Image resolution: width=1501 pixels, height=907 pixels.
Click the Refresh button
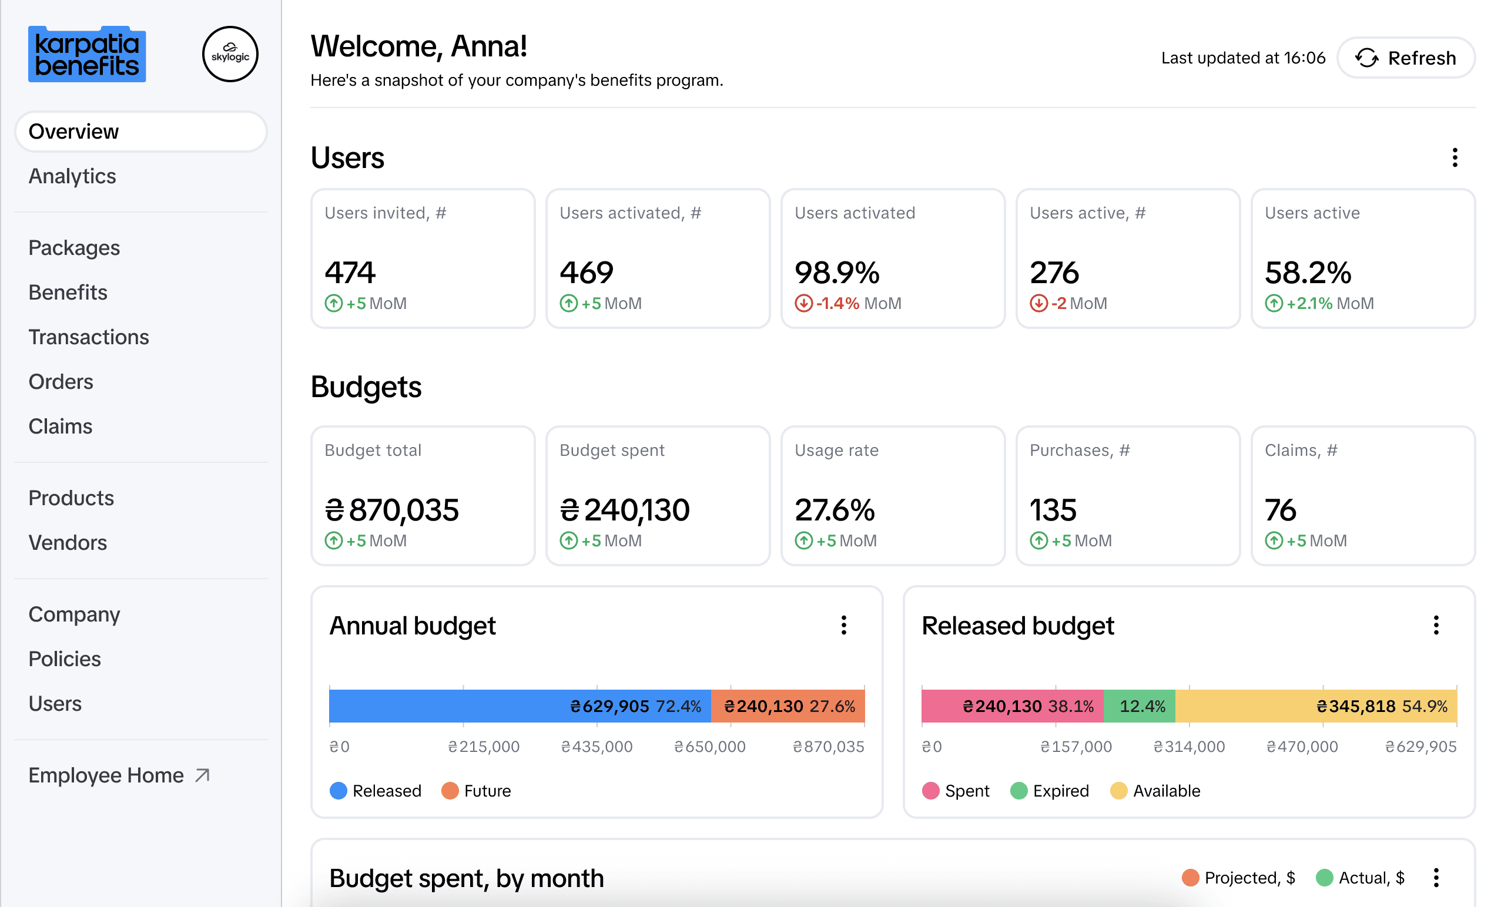pyautogui.click(x=1406, y=58)
